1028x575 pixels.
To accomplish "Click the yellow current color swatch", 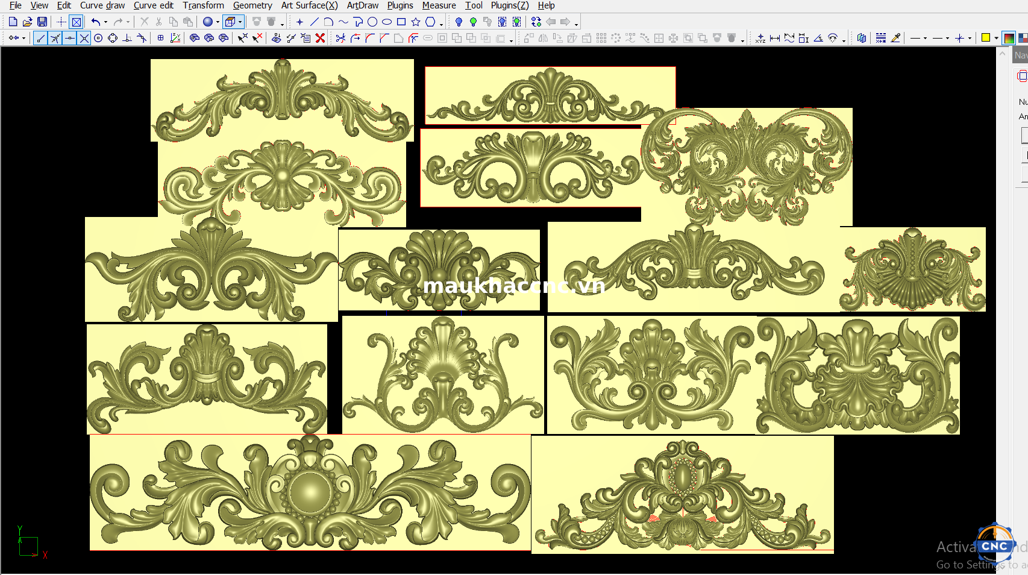I will pyautogui.click(x=986, y=37).
